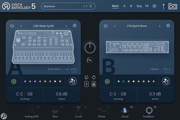The image size is (180, 120).
Task: Enable the Crush power switch
Action: 85,107
